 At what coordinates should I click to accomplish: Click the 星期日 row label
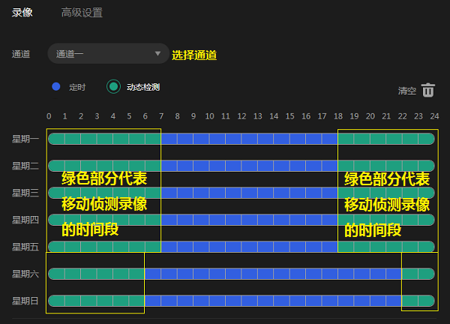click(25, 301)
